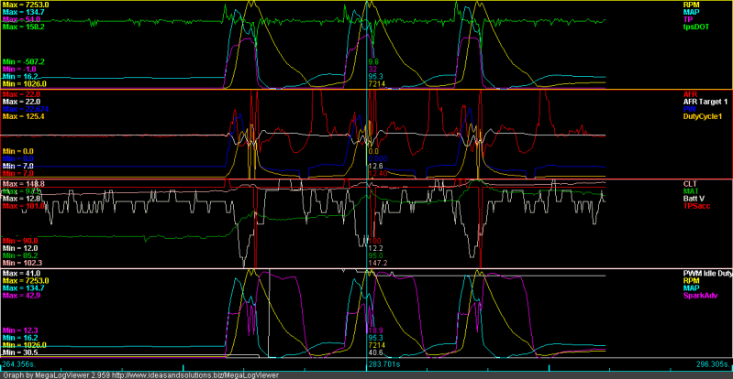Click the cursor value 147.2
The height and width of the screenshot is (379, 733).
pyautogui.click(x=377, y=264)
